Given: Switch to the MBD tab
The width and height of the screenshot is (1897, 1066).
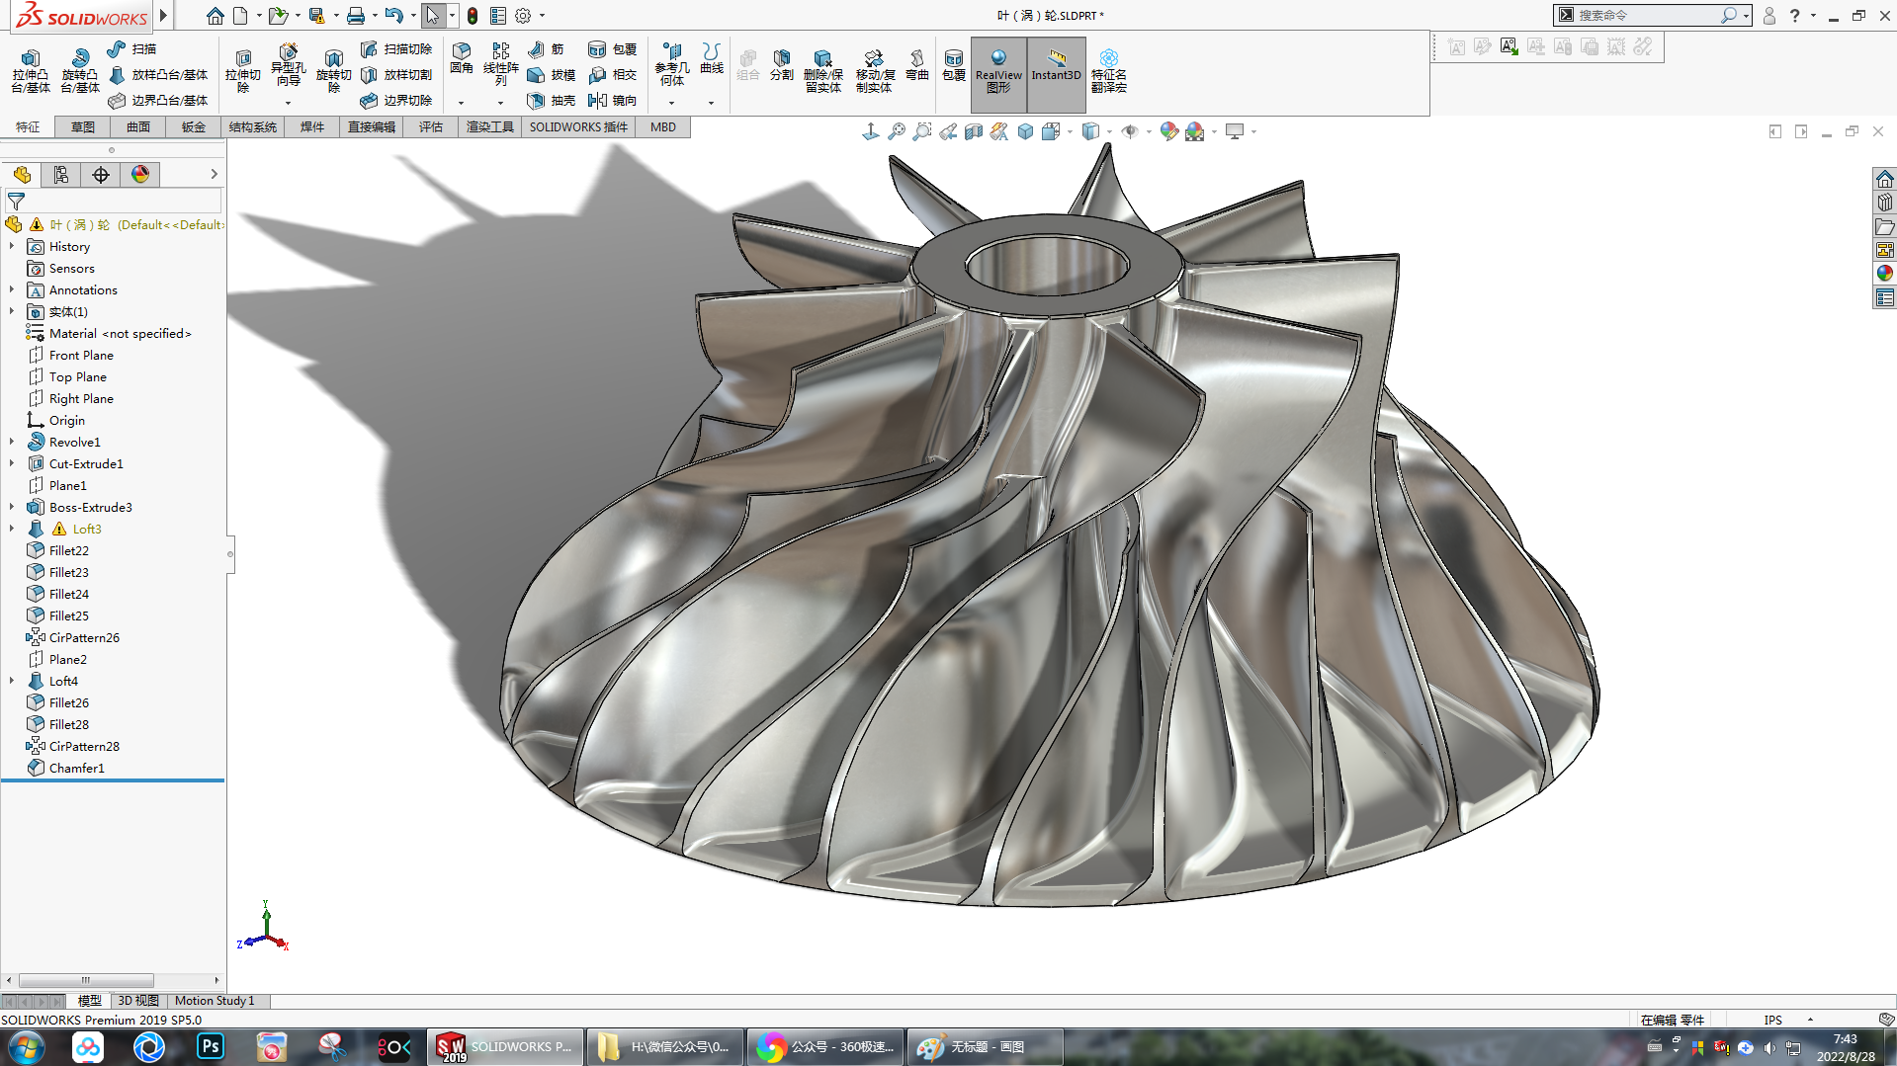Looking at the screenshot, I should (x=663, y=127).
